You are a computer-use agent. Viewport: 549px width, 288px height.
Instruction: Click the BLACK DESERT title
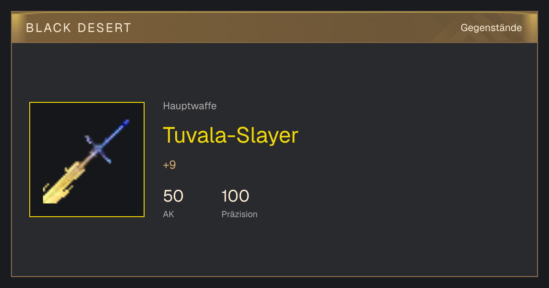(79, 28)
